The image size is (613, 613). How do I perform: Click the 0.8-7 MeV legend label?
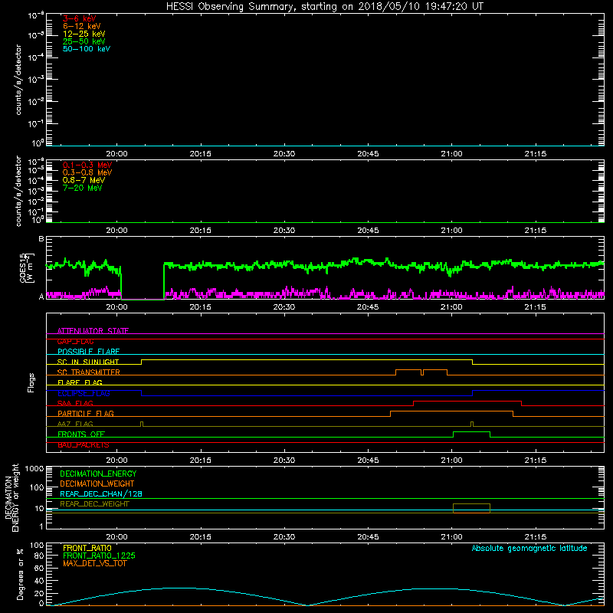[84, 180]
